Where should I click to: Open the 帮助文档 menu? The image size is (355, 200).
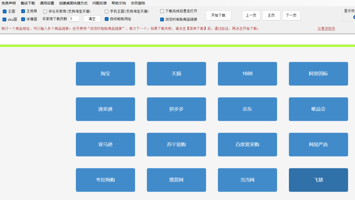(x=119, y=3)
